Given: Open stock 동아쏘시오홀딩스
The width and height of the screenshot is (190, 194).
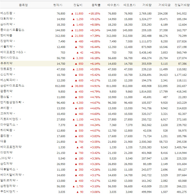Looking at the screenshot, I should pos(12,30).
